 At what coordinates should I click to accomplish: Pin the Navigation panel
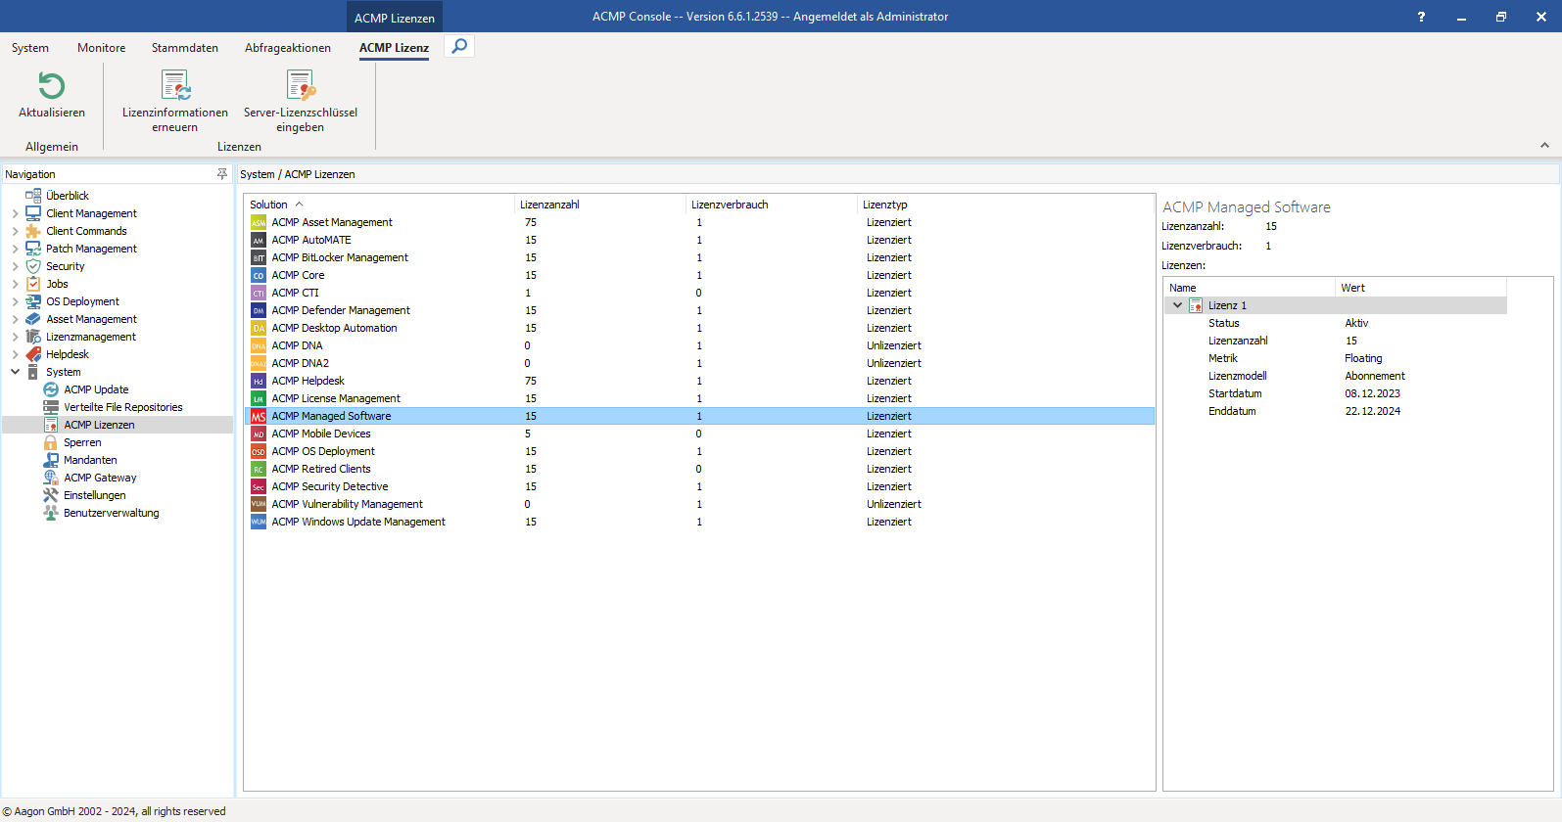(222, 174)
